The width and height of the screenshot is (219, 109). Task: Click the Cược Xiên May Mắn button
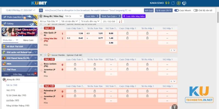click(134, 16)
